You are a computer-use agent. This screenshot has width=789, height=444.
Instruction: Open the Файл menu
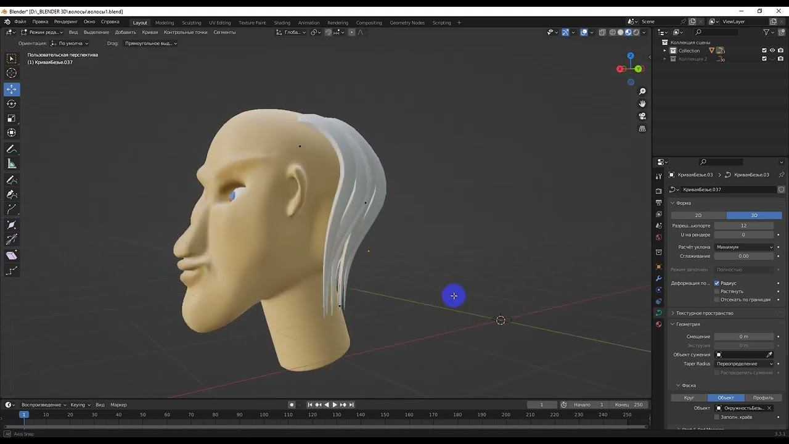point(20,22)
